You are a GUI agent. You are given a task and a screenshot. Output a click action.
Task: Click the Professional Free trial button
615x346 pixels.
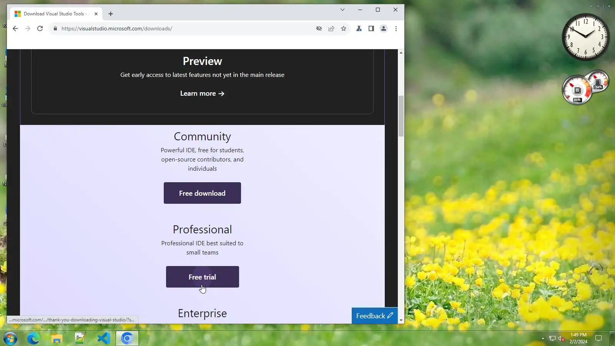coord(203,277)
